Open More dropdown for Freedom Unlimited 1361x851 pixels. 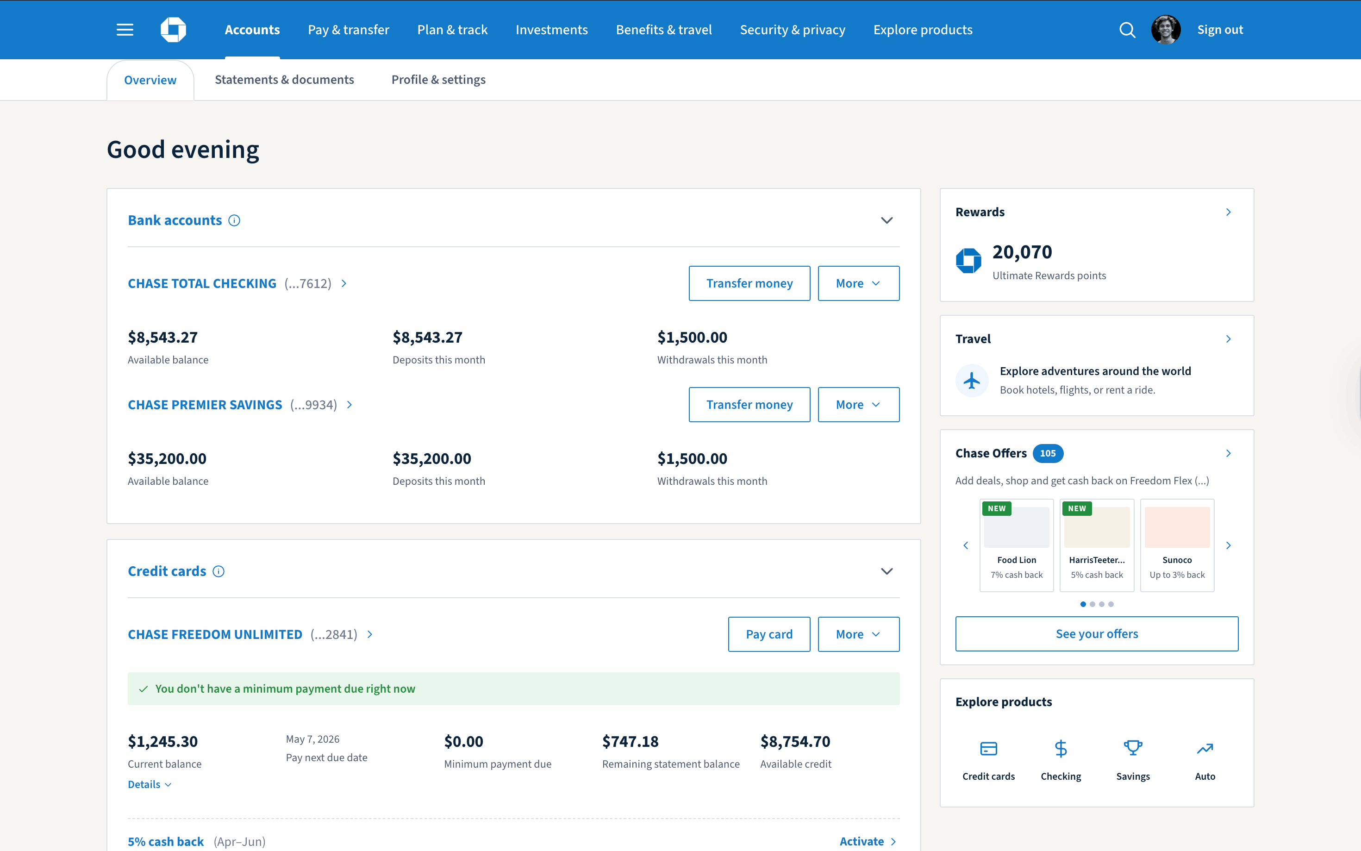[859, 634]
